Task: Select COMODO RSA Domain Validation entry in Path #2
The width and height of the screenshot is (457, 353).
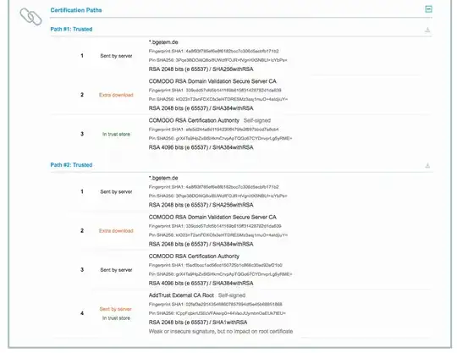Action: pos(212,218)
